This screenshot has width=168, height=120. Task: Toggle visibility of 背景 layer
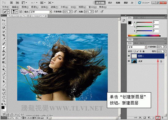129,61
